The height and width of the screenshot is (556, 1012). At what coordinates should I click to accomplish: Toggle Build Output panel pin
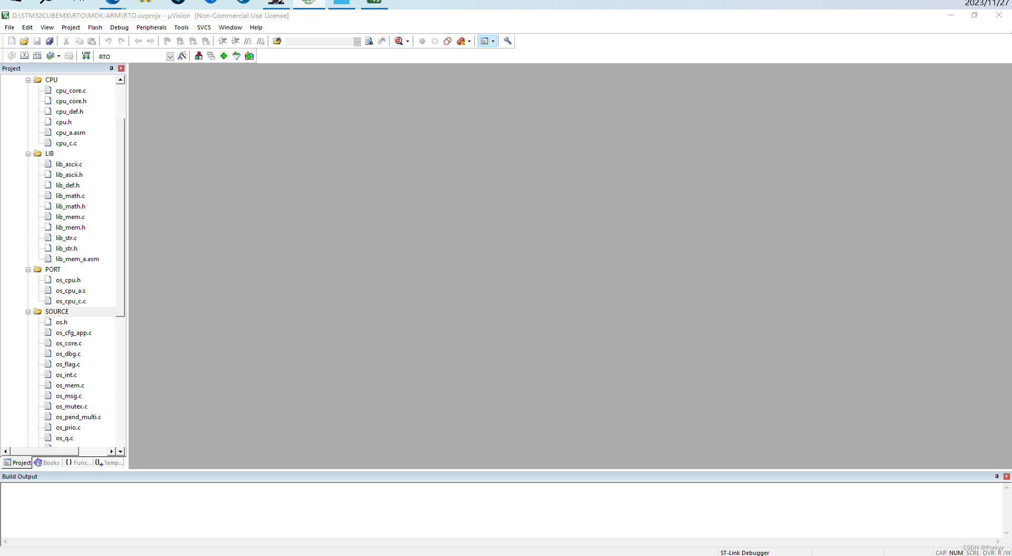pyautogui.click(x=997, y=476)
